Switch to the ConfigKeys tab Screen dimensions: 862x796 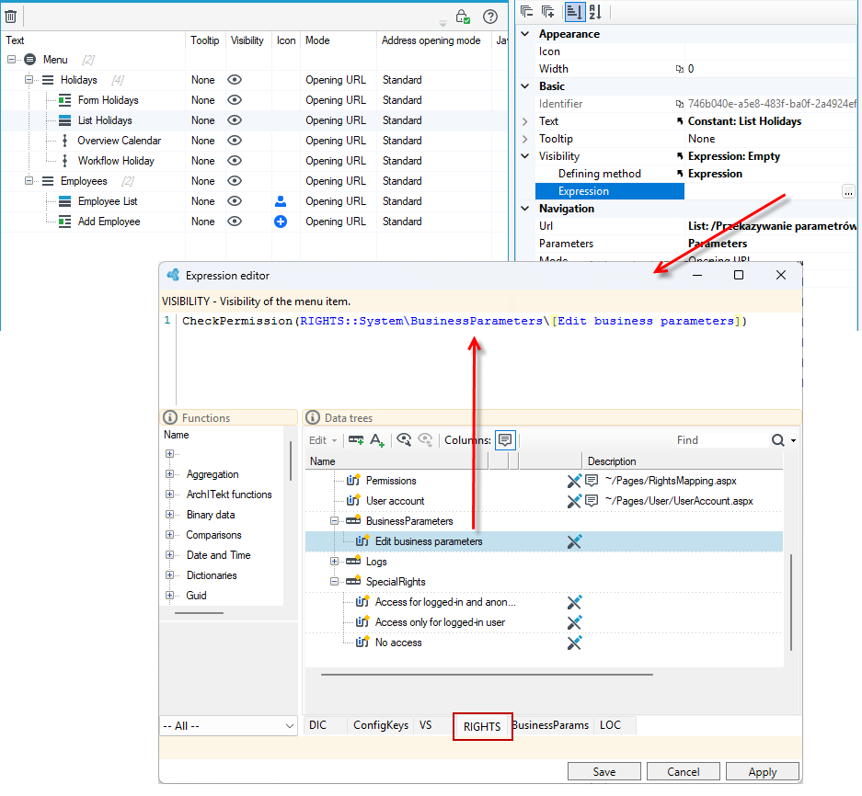[381, 725]
